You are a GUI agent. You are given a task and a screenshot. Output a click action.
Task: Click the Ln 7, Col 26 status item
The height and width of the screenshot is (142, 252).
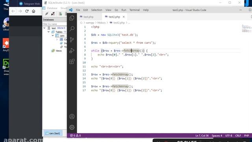pos(202,136)
